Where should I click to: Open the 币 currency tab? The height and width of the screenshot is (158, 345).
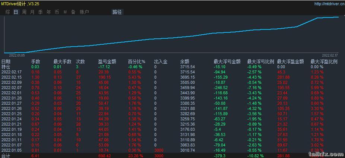(x=57, y=12)
